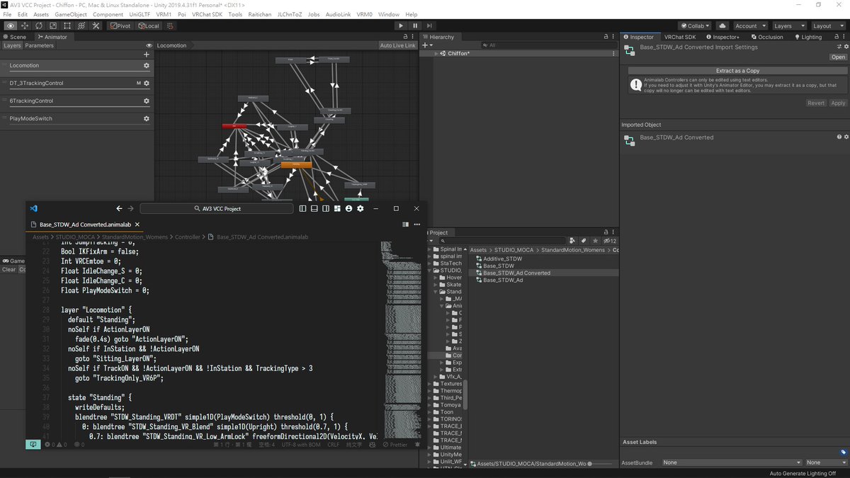The width and height of the screenshot is (850, 478).
Task: Open VS Code customize layout icon
Action: point(337,209)
